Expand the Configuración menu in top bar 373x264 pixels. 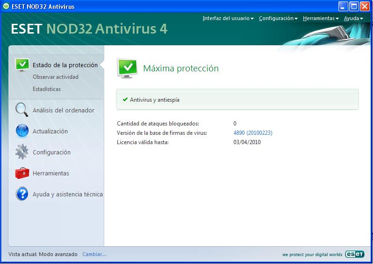click(278, 19)
